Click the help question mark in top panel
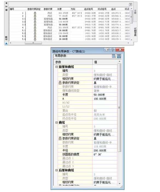 pos(130,5)
